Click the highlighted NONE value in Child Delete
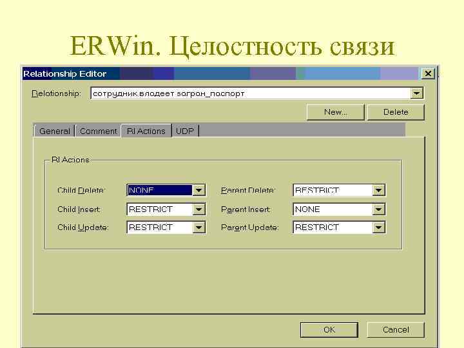Image resolution: width=464 pixels, height=348 pixels. click(x=160, y=190)
